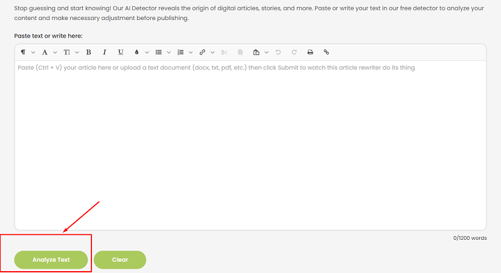This screenshot has height=273, width=501.
Task: Click the last toolbar link-node icon
Action: tap(326, 52)
